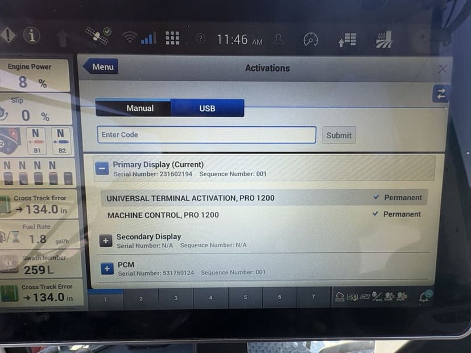This screenshot has height=353, width=471.
Task: Click the Menu back button
Action: click(100, 67)
